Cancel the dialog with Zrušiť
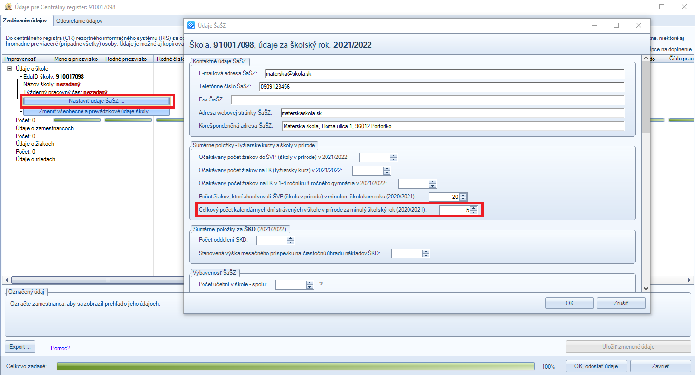Viewport: 695px width, 375px height. [x=621, y=303]
